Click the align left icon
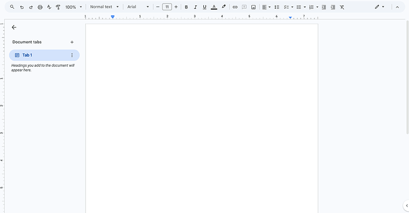 tap(264, 7)
